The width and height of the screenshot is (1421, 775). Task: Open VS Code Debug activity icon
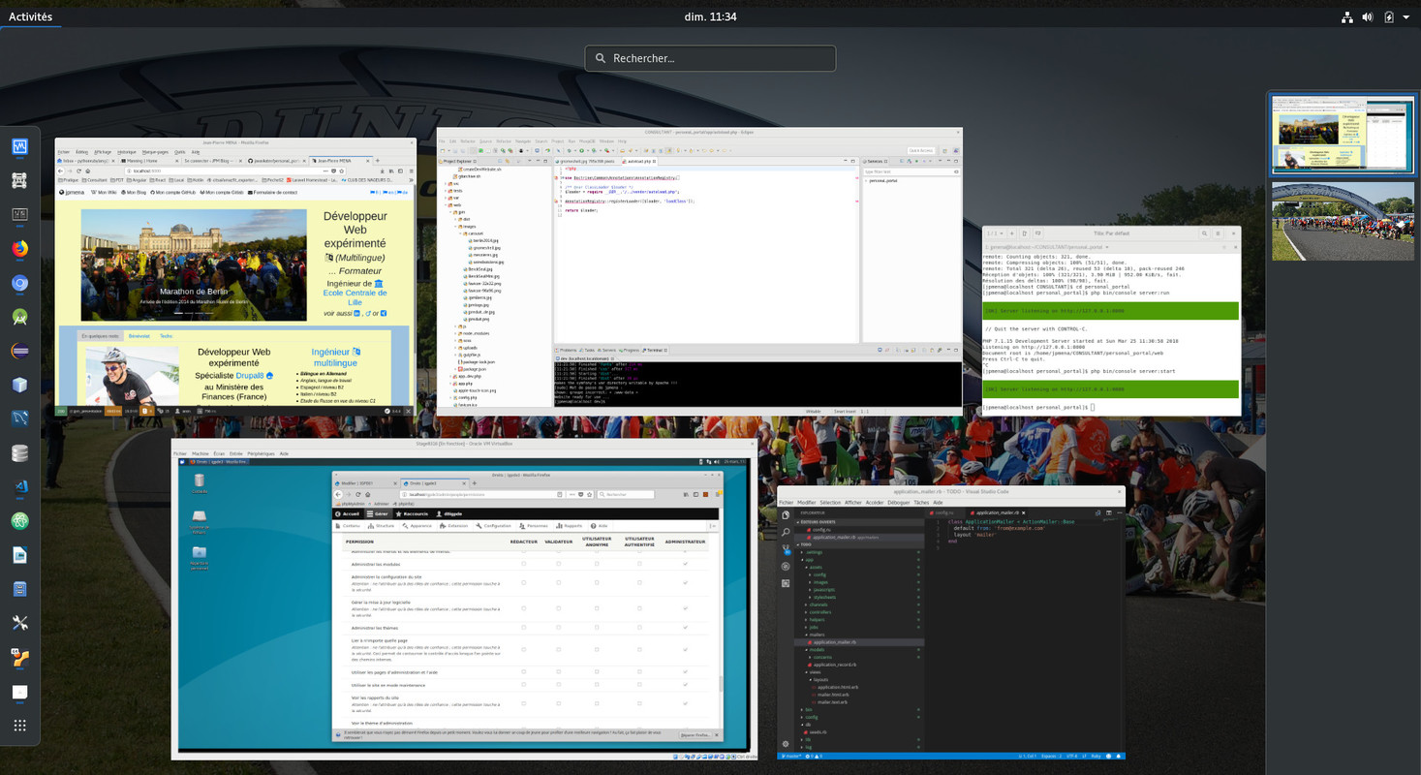[x=786, y=566]
